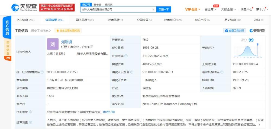Open the 经营风险 tab

pos(116,20)
